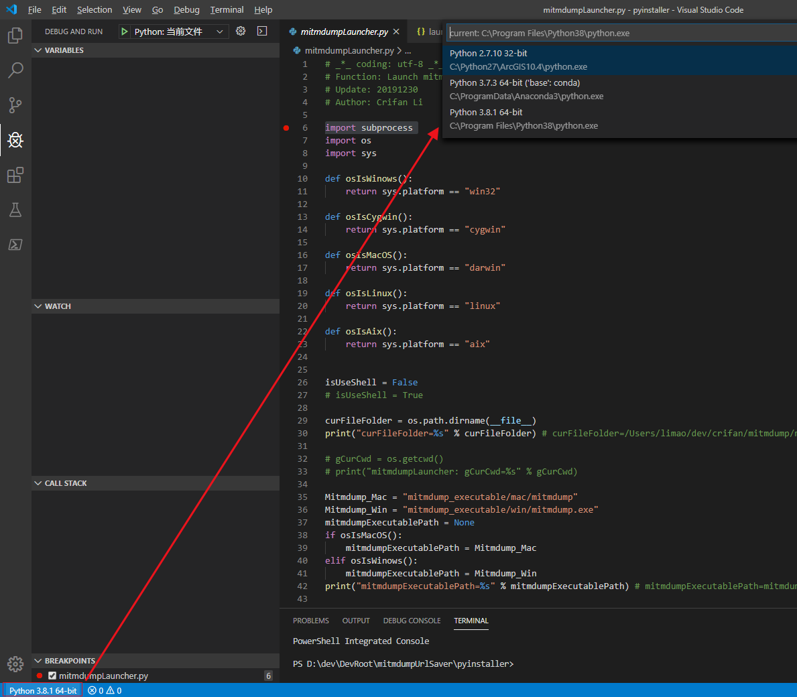Open the Manage gear at bottom left
This screenshot has height=697, width=797.
point(15,663)
